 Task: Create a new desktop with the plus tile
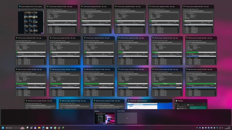[127, 118]
